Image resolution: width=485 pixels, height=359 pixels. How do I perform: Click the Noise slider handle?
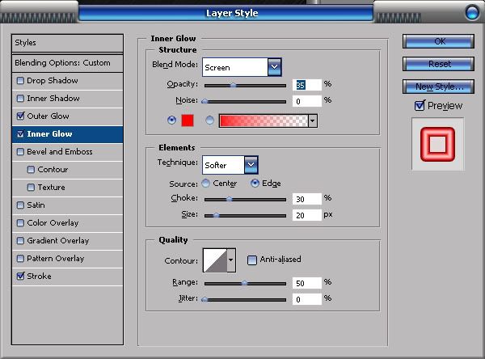(205, 101)
